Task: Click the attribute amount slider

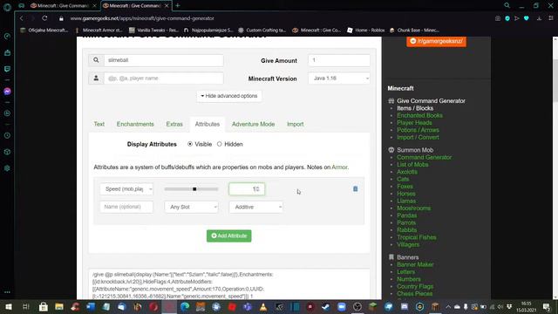Action: (x=192, y=189)
